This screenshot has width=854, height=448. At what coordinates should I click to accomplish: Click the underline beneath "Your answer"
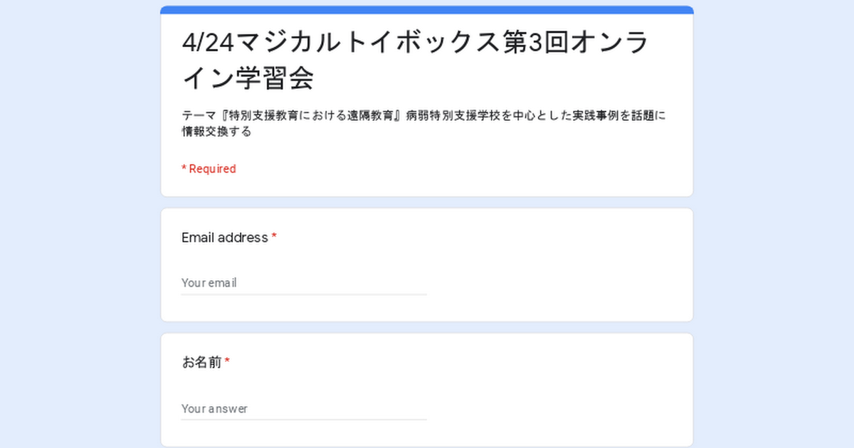pyautogui.click(x=304, y=420)
